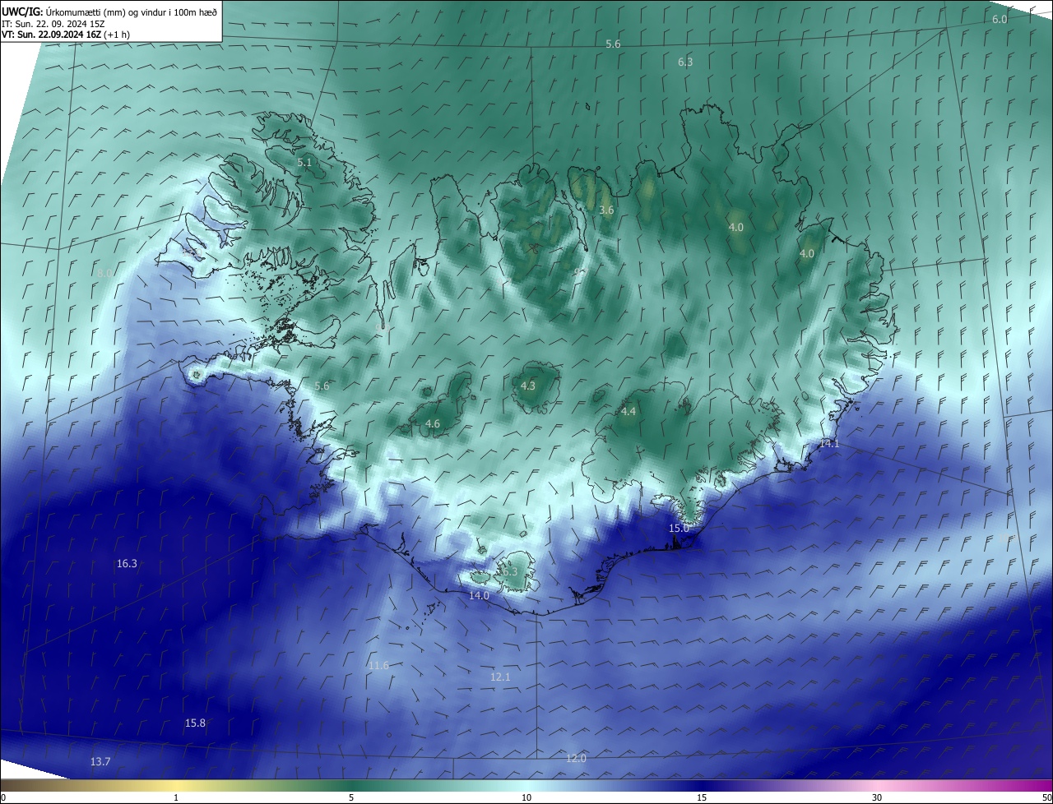Screen dimensions: 1053x804
Task: Click the 4.6 value label
Action: tap(433, 423)
